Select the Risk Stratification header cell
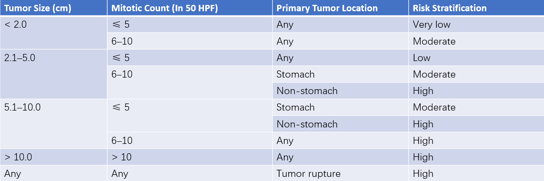544x181 pixels. (x=476, y=8)
